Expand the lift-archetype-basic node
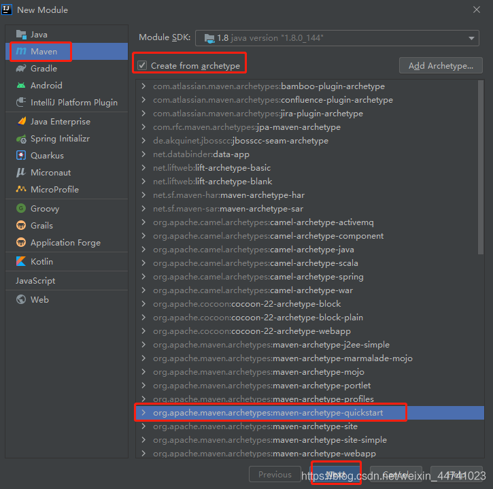The height and width of the screenshot is (489, 493). click(x=143, y=167)
